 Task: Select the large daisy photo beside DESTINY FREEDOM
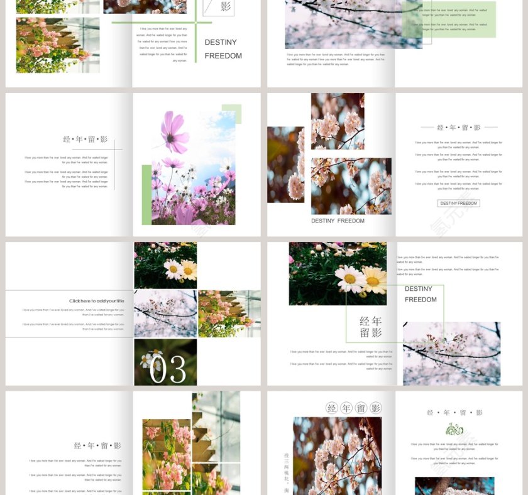click(x=338, y=273)
